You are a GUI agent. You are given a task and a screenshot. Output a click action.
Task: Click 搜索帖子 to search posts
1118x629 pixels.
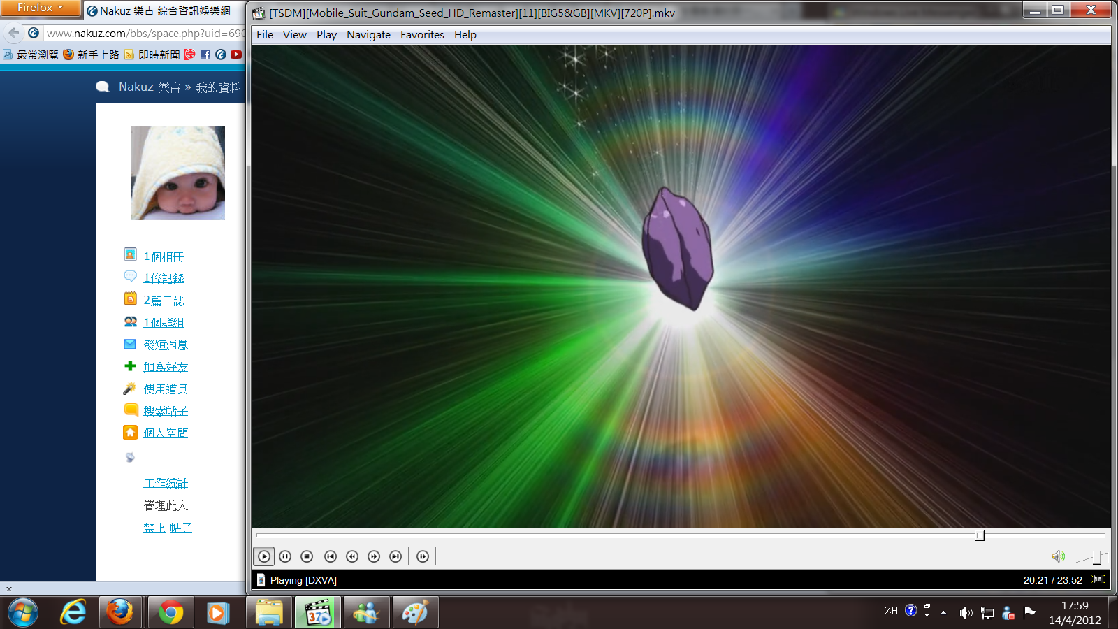click(x=166, y=411)
